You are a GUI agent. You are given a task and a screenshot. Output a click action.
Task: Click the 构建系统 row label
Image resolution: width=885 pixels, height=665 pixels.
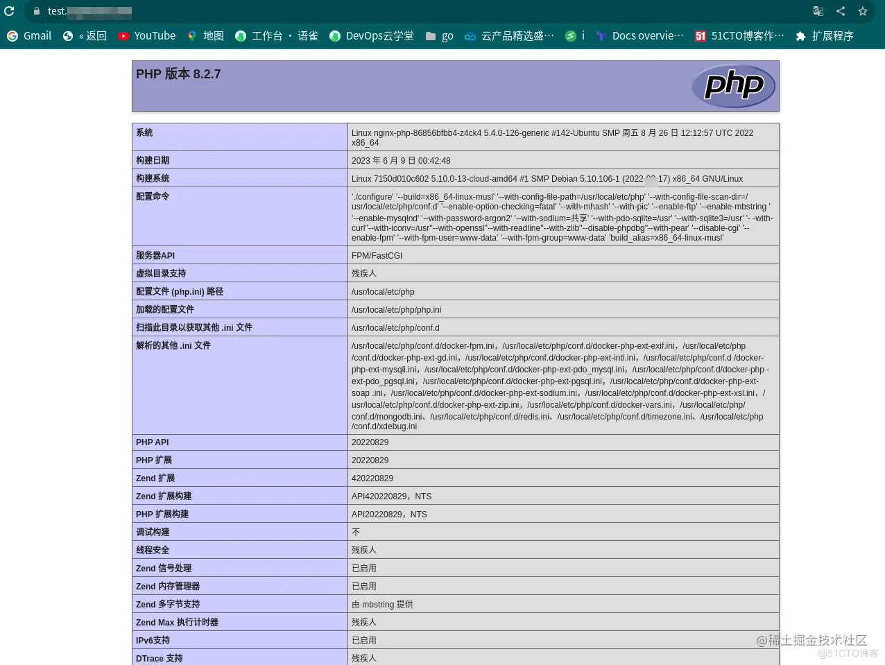[x=153, y=178]
